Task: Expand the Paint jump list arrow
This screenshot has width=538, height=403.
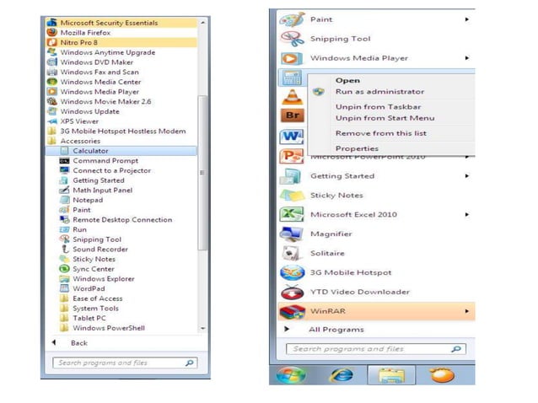Action: pyautogui.click(x=466, y=19)
